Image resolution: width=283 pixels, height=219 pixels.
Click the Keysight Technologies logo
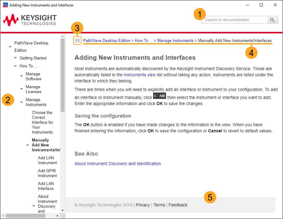(30, 20)
